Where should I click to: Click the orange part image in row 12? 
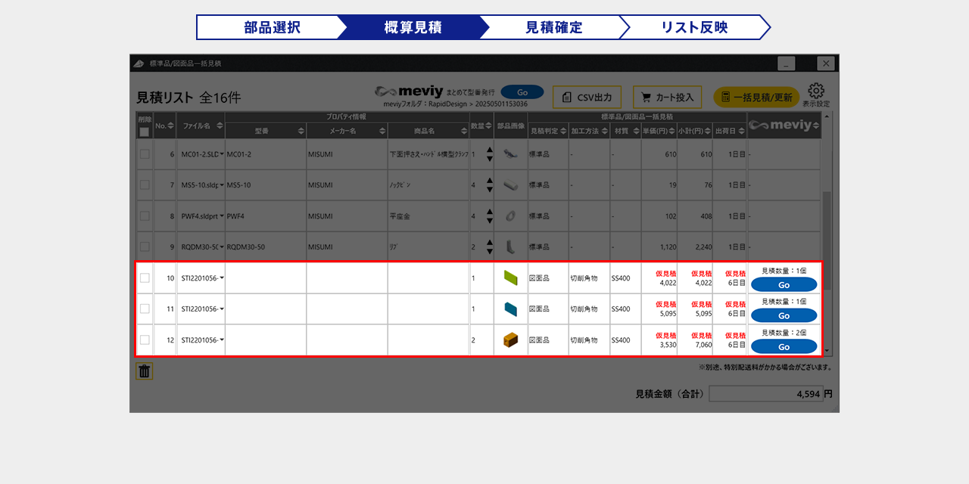point(510,340)
